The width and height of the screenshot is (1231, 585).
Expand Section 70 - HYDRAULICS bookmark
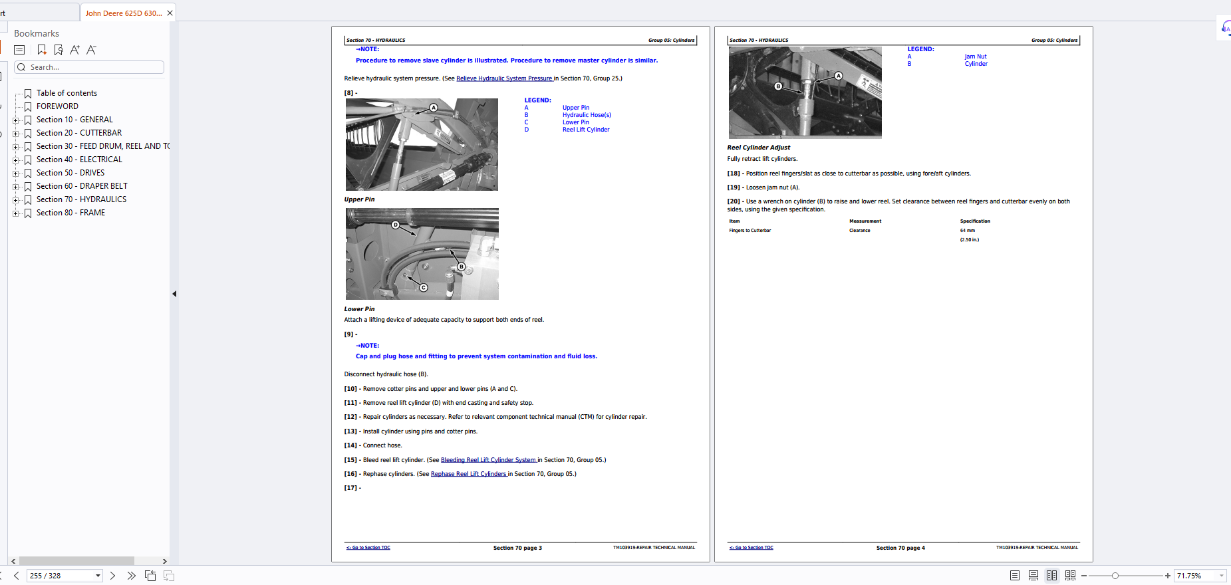[15, 200]
